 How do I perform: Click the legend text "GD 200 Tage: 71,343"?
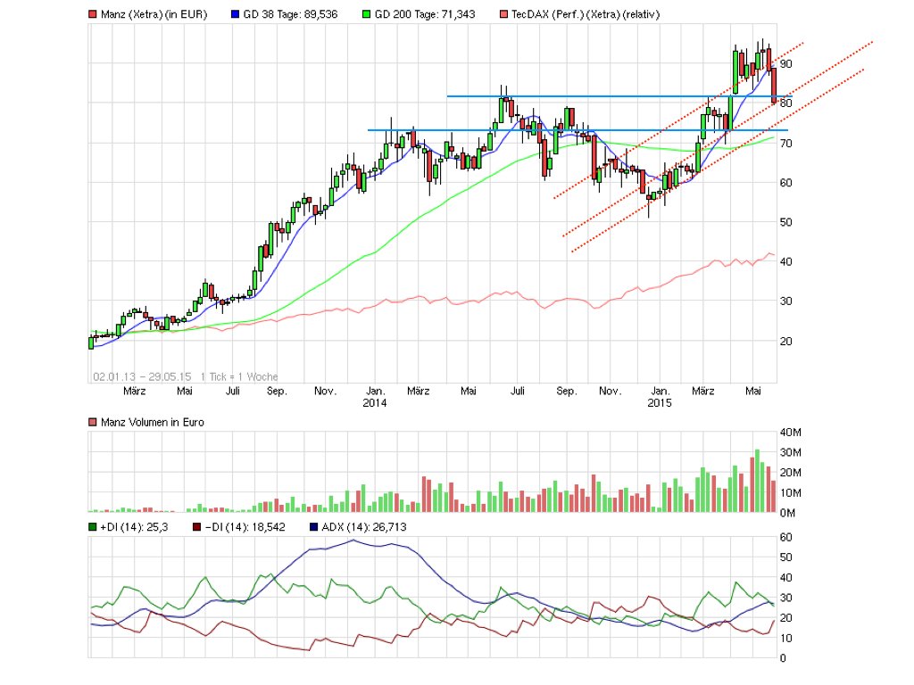point(425,14)
